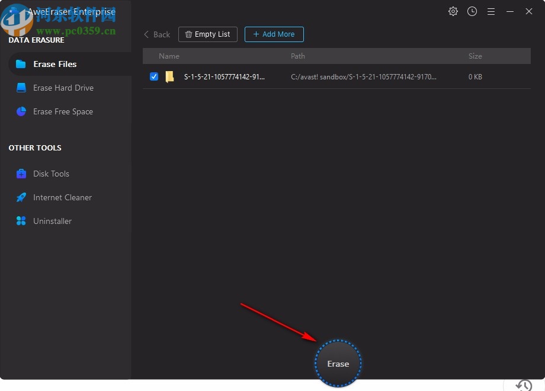This screenshot has height=391, width=545.
Task: Click the Uninstaller four-dot icon
Action: point(21,221)
